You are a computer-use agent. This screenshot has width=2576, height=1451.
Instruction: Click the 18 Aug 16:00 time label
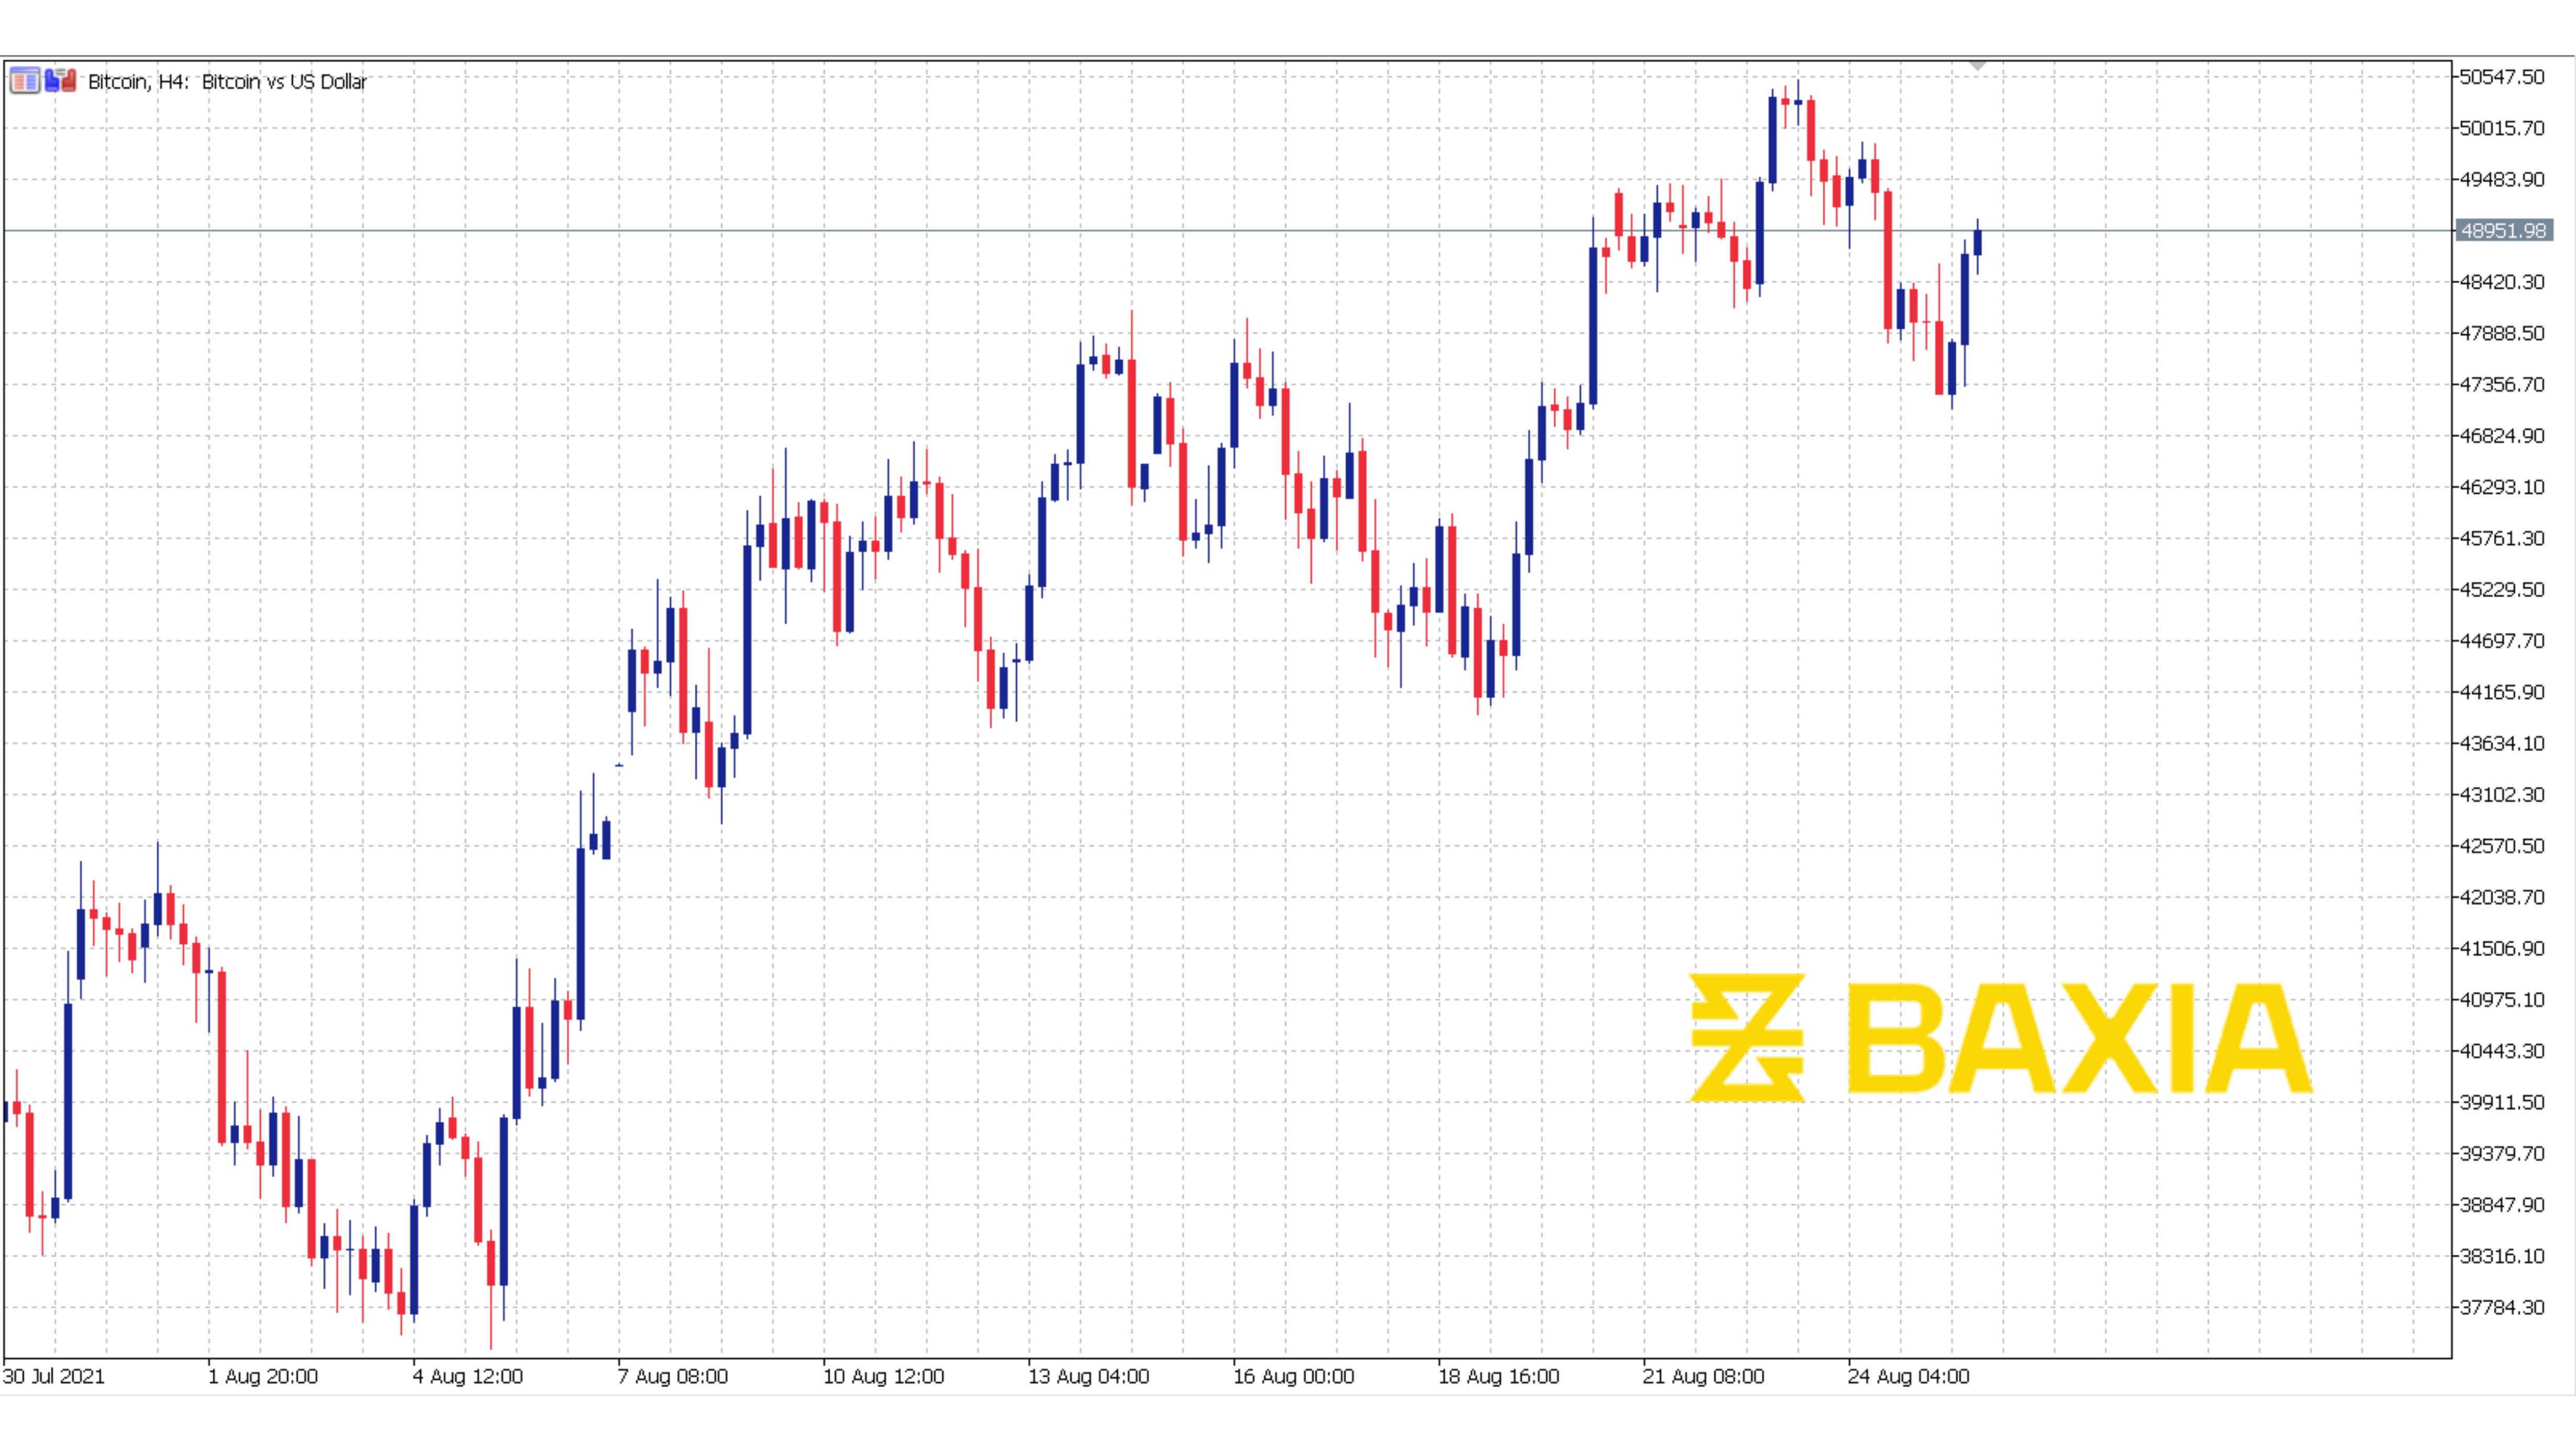(1499, 1376)
